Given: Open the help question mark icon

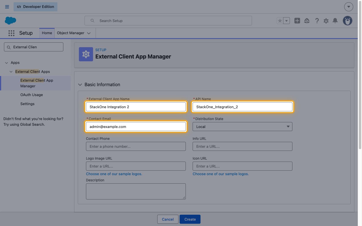Looking at the screenshot, I should (x=317, y=21).
